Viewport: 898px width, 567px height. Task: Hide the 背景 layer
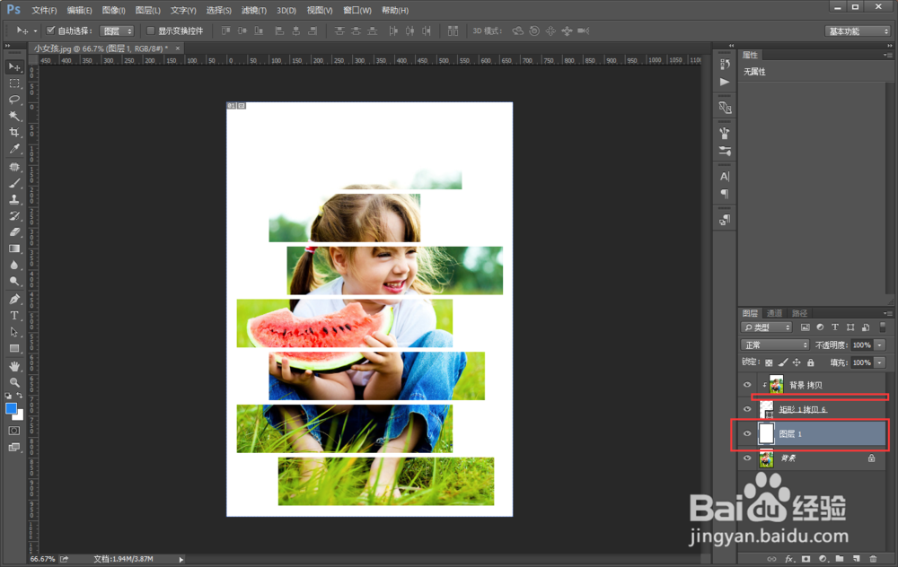coord(747,458)
